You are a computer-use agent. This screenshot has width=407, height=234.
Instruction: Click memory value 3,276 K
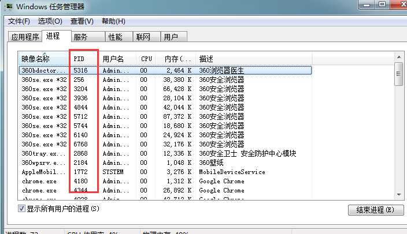[x=179, y=172]
